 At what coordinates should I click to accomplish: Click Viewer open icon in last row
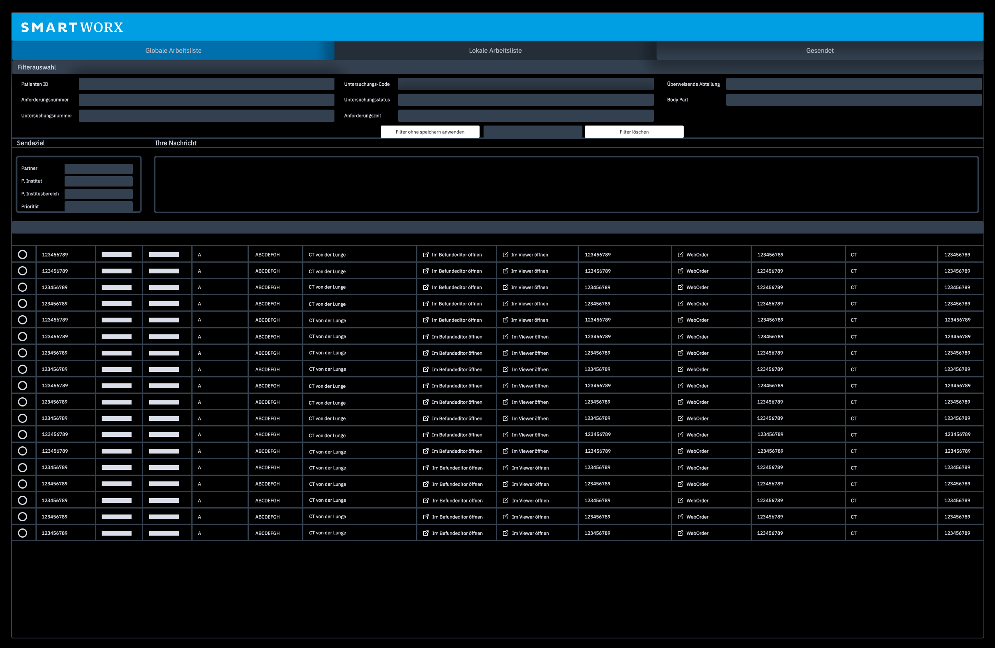point(505,532)
